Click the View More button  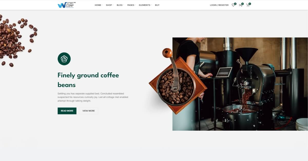click(89, 111)
